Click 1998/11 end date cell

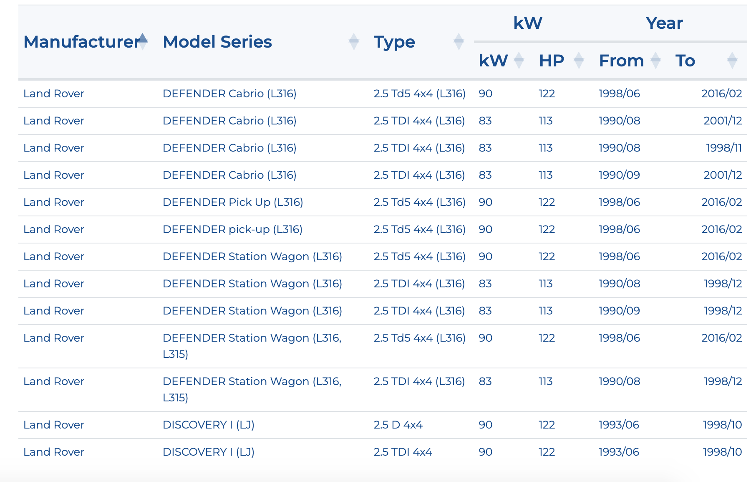coord(724,148)
